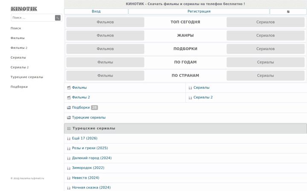Open the VK icon link
Image resolution: width=307 pixels, height=191 pixels.
coord(288,11)
